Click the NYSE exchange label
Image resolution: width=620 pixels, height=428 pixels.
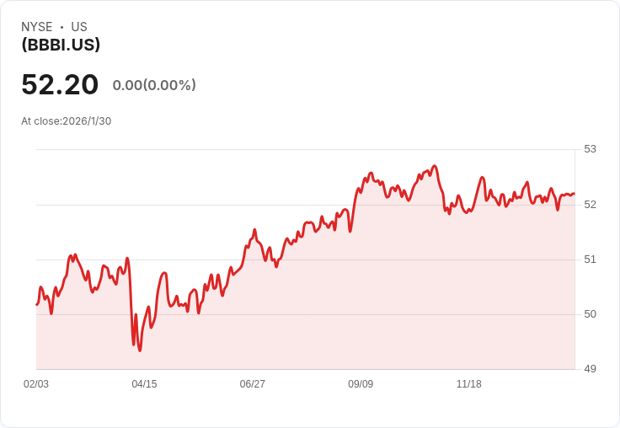(36, 27)
